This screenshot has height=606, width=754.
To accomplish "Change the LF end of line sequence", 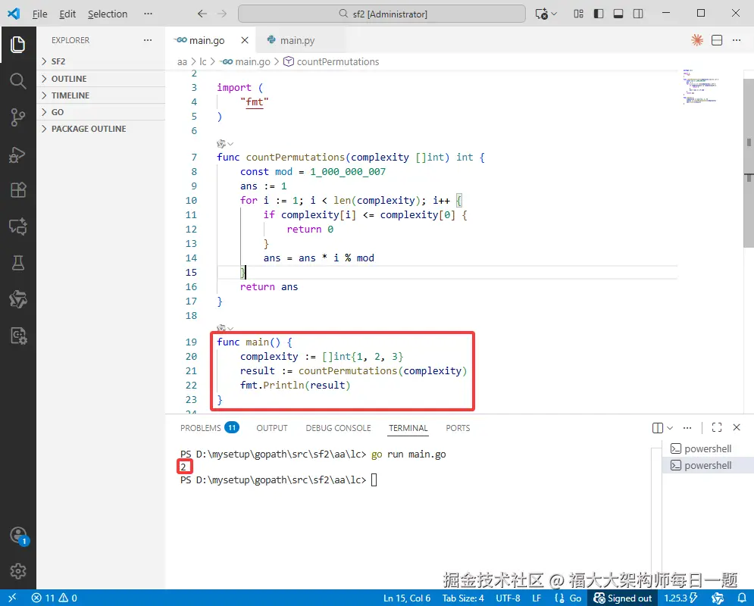I will tap(537, 598).
